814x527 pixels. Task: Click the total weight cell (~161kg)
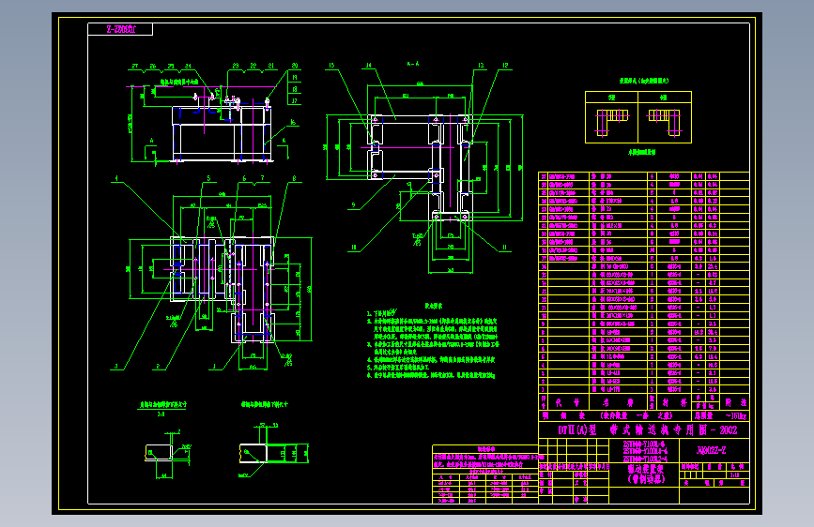point(736,416)
